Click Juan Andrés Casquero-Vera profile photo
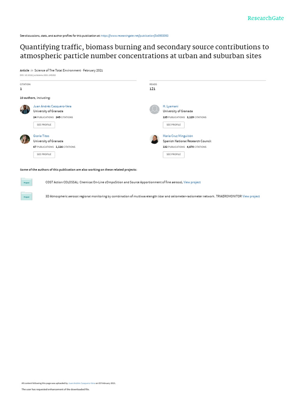Viewport: 299px width, 398px height. tap(25, 109)
